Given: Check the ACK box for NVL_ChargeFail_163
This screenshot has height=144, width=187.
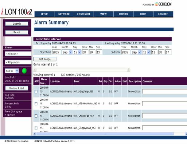Looking at the screenshot, I should point(36,116).
